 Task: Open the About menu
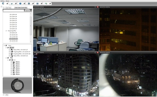click(7, 1)
